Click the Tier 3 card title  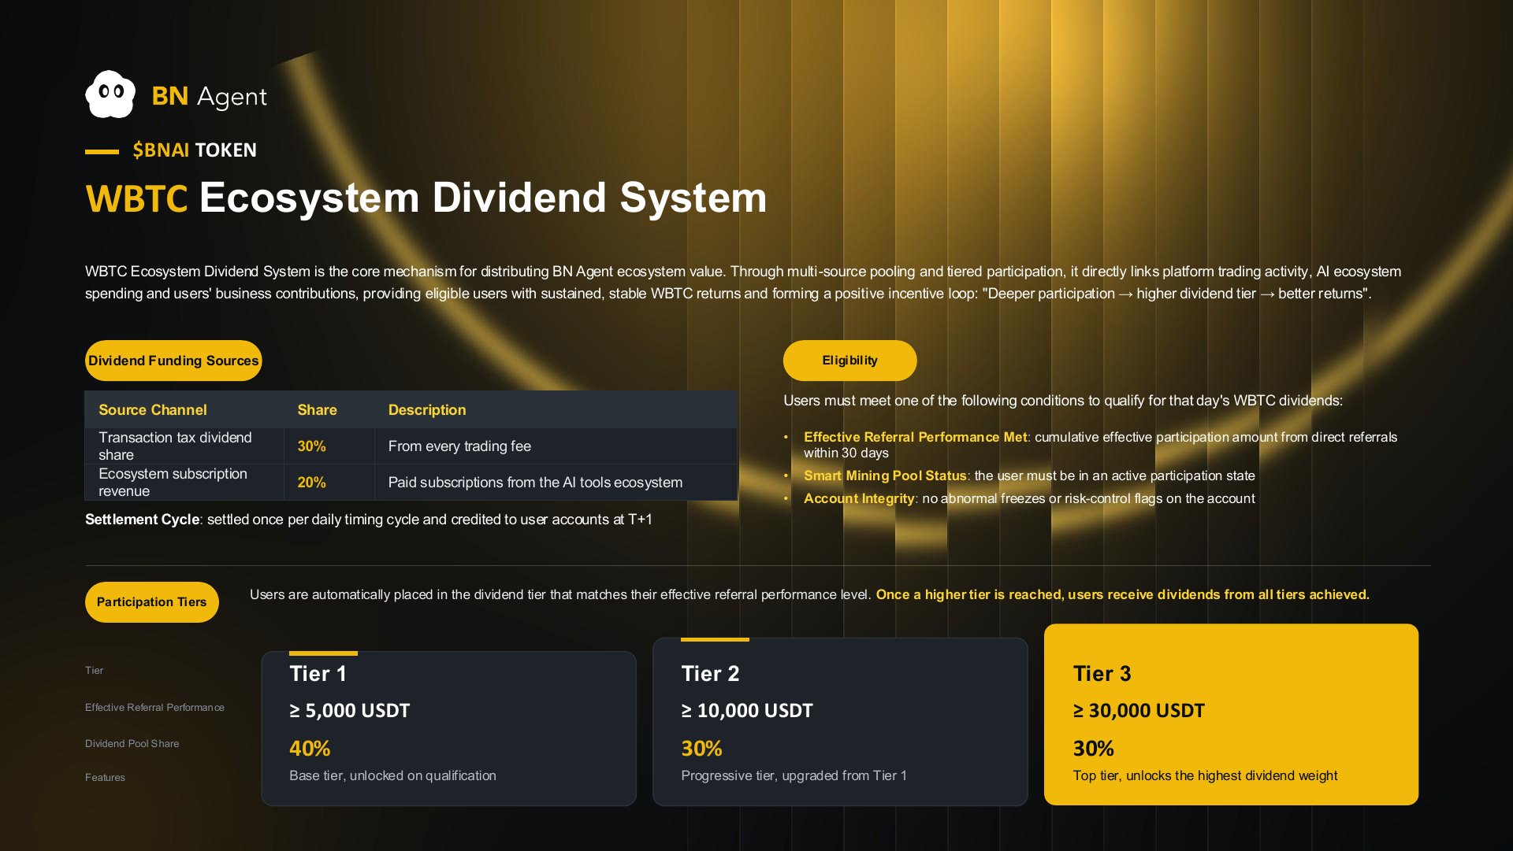click(1102, 674)
